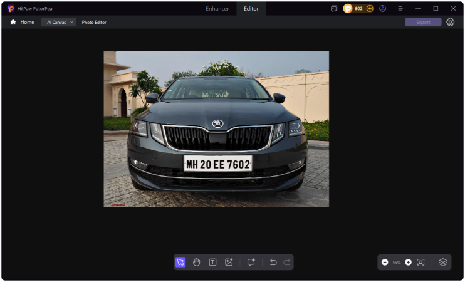Open the layers panel icon

[443, 262]
